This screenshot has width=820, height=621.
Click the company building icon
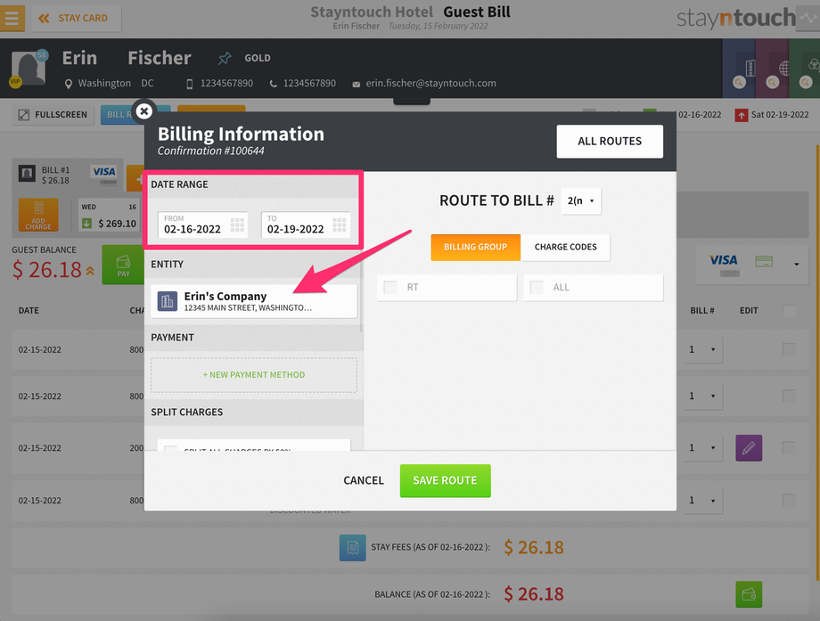pos(168,301)
